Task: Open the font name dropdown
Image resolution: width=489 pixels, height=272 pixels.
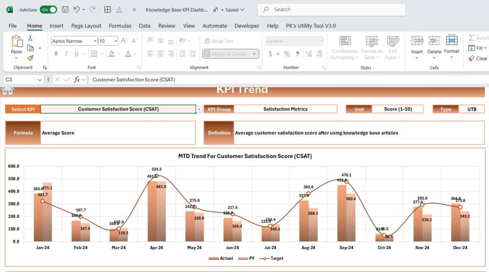Action: point(95,41)
